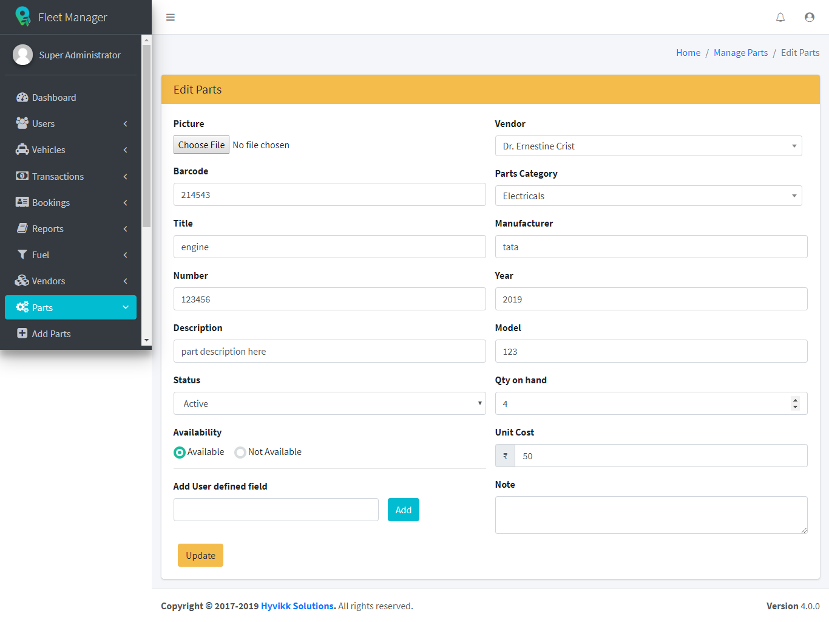
Task: Click the Parts gears icon
Action: 22,307
